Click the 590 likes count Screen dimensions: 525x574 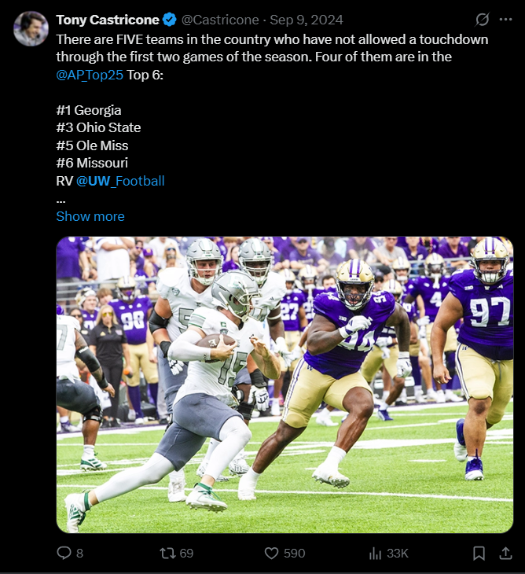pyautogui.click(x=295, y=553)
